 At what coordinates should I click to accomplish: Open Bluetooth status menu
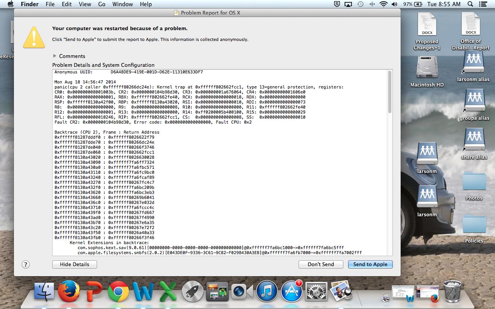[x=372, y=4]
